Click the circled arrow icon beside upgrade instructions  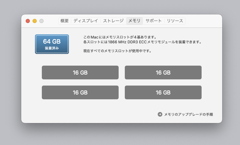(160, 114)
